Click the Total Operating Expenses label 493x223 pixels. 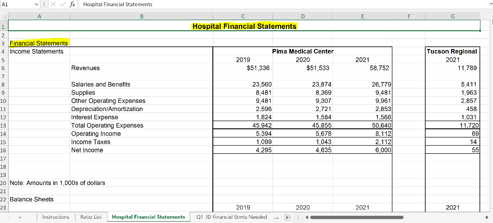(x=142, y=125)
